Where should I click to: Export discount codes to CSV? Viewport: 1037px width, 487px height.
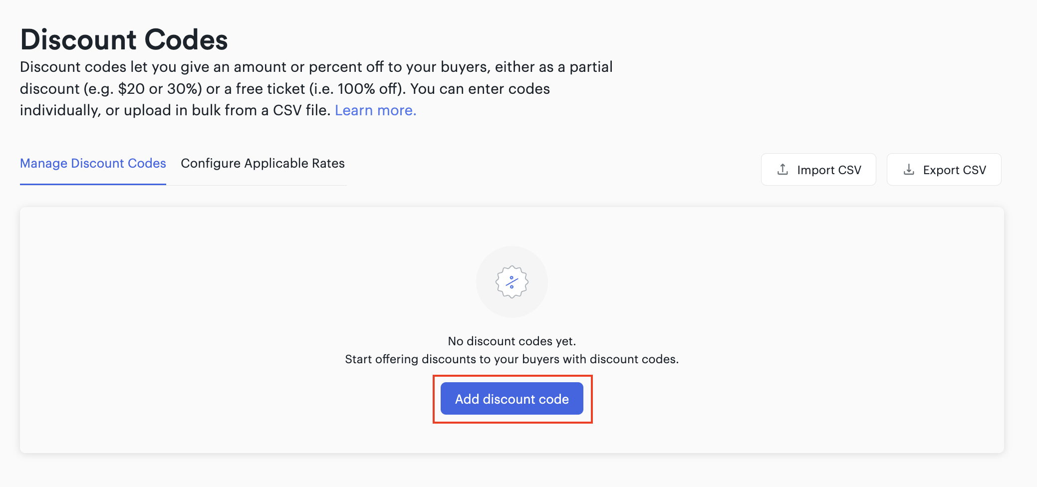coord(944,170)
